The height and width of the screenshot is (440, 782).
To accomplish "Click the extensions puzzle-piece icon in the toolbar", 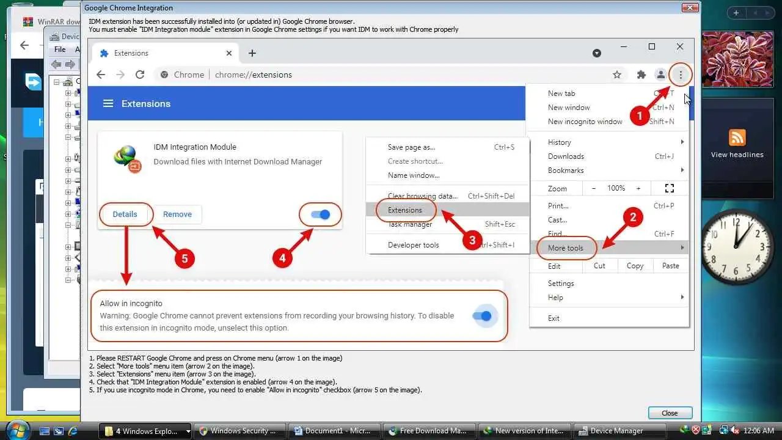I will pos(641,75).
